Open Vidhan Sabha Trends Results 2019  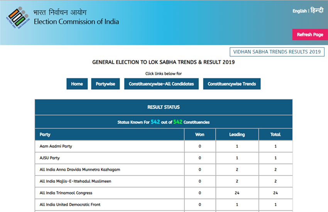pos(277,52)
